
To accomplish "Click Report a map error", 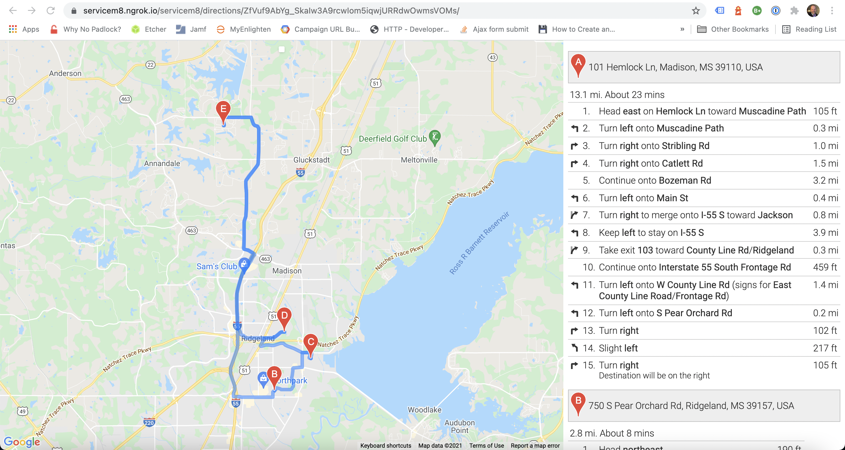I will (x=535, y=445).
